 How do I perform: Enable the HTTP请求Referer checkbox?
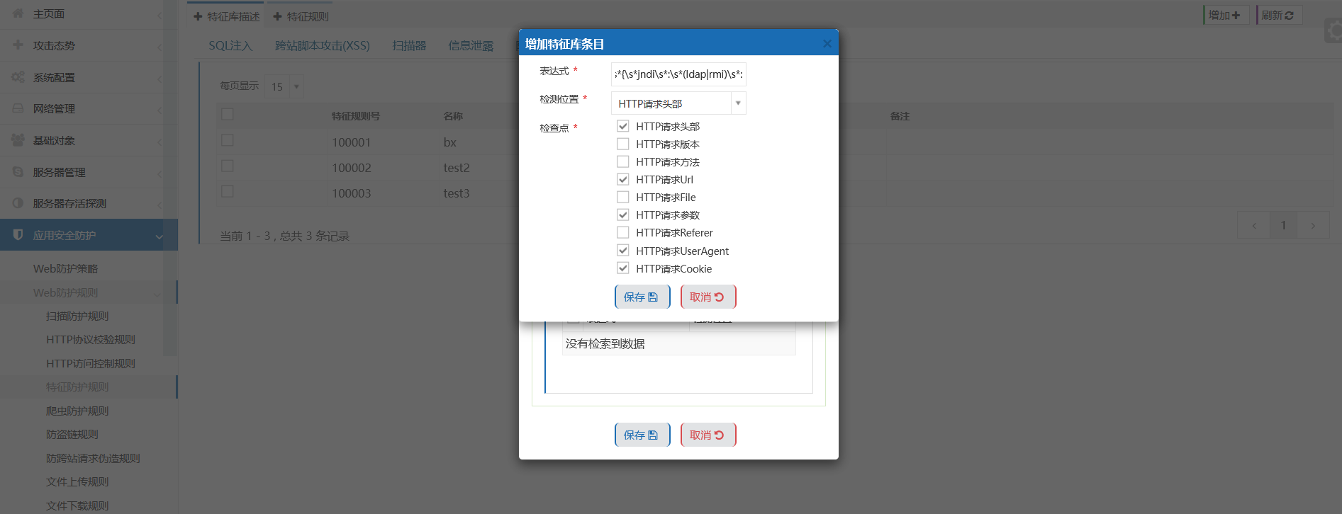622,232
